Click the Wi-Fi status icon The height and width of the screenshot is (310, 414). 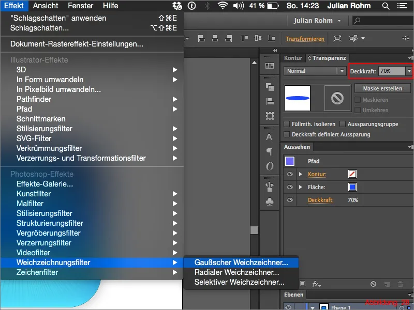223,6
